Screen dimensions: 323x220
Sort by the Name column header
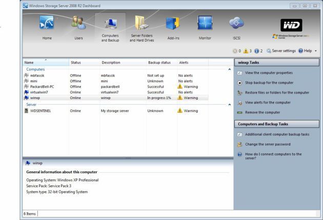pyautogui.click(x=46, y=63)
